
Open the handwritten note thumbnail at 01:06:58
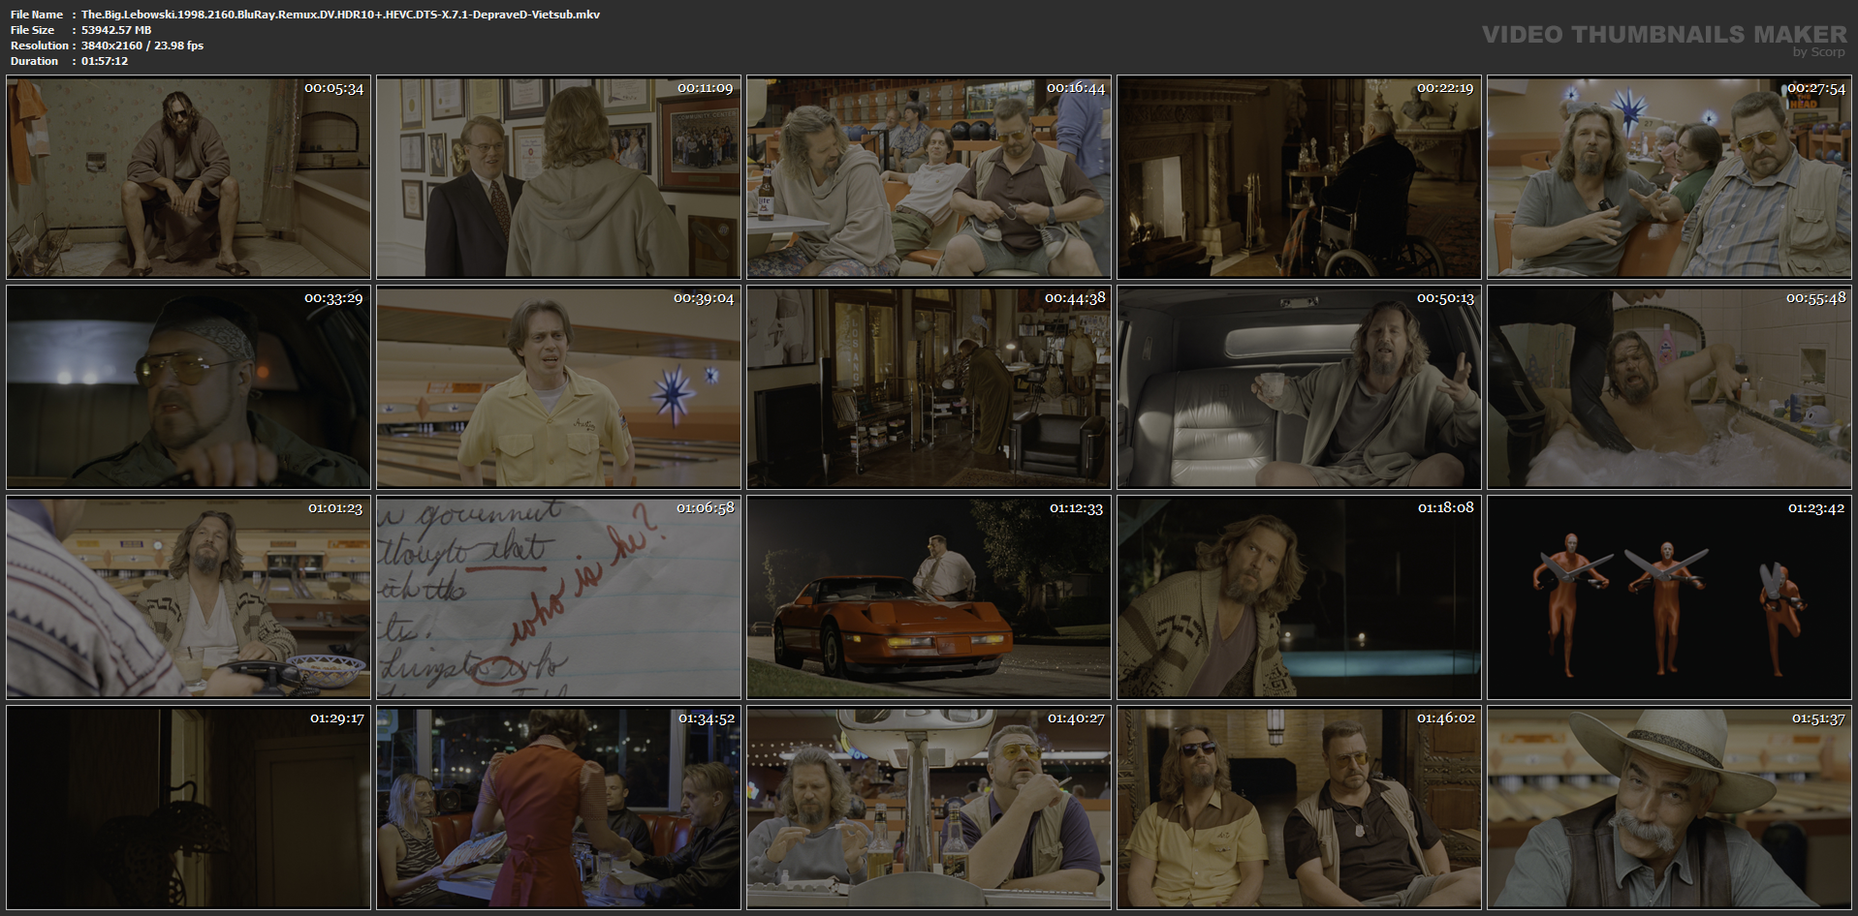[558, 597]
